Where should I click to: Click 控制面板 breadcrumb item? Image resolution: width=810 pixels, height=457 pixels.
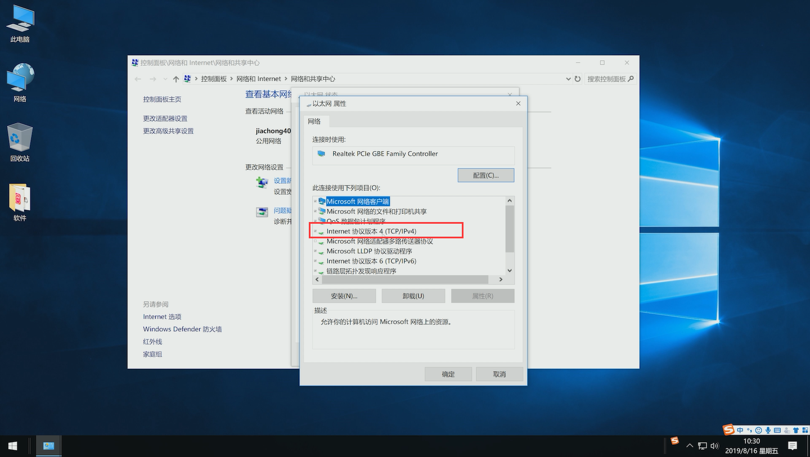(214, 79)
